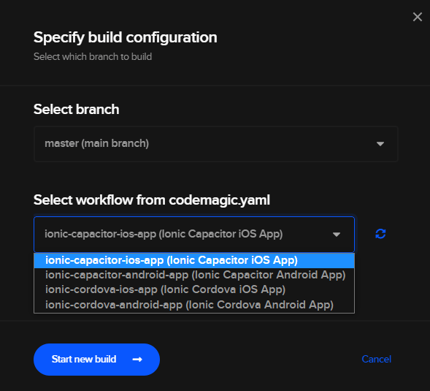Choose the highlighted ionic-capacitor-ios-app option
Viewport: 430px width, 391px height.
[194, 260]
